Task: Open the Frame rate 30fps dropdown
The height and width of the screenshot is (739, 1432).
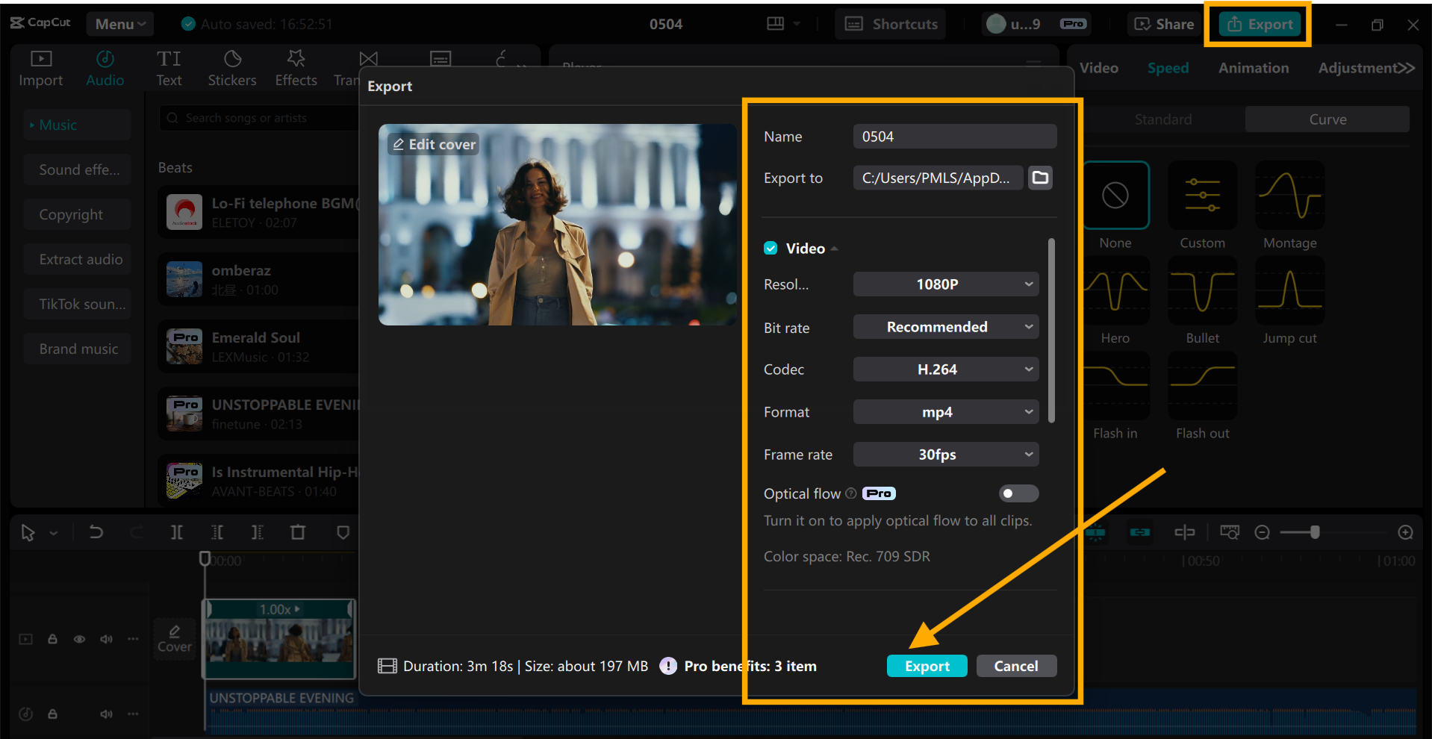Action: 946,455
